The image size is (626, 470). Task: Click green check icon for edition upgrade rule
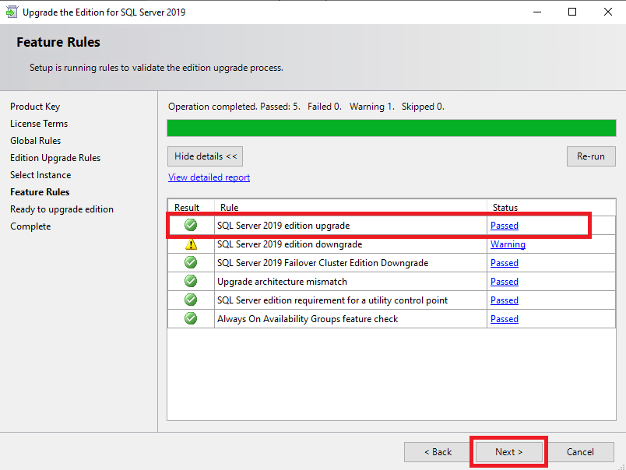191,225
